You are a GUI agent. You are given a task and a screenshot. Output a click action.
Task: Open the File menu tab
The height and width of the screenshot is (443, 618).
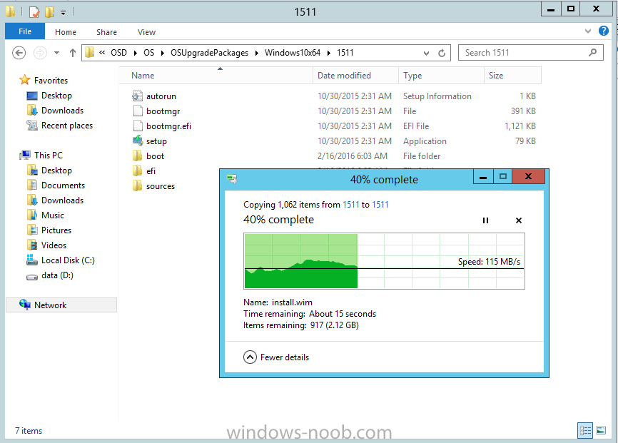tap(25, 31)
